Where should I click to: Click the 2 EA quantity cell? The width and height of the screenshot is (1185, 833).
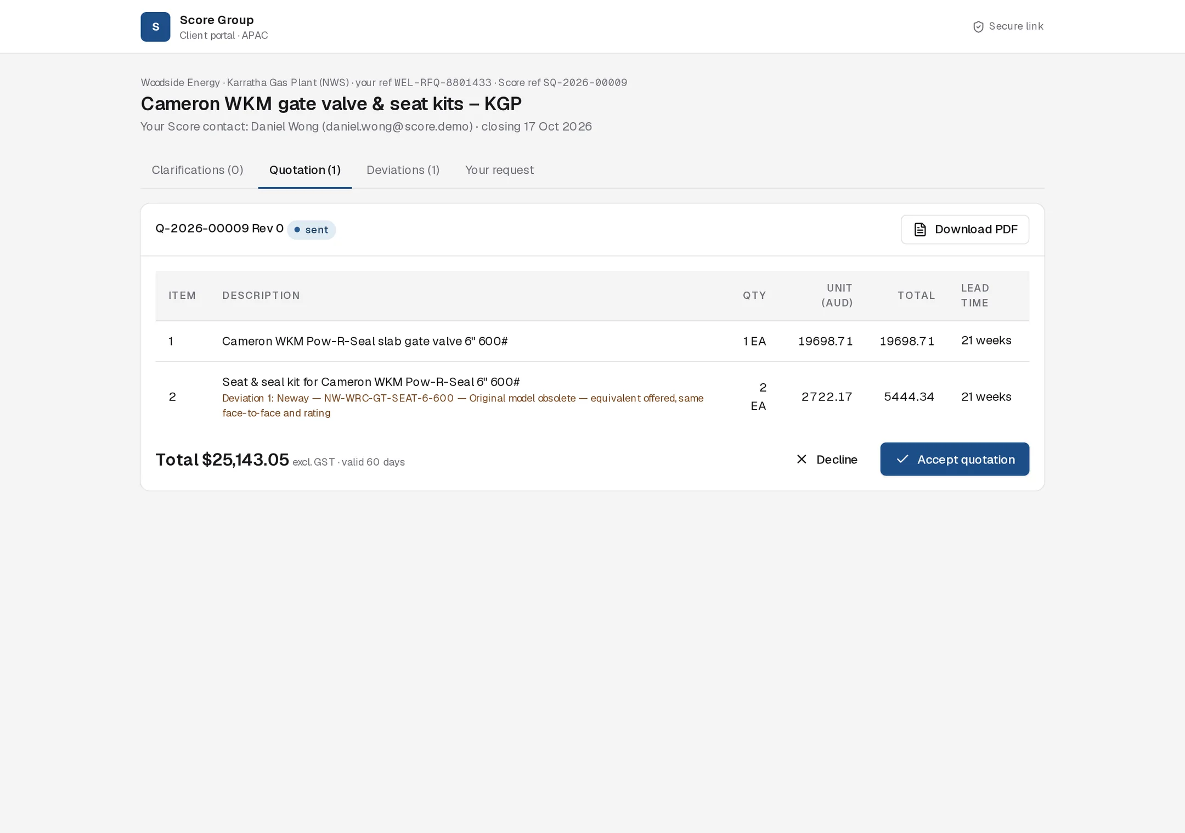coord(758,396)
